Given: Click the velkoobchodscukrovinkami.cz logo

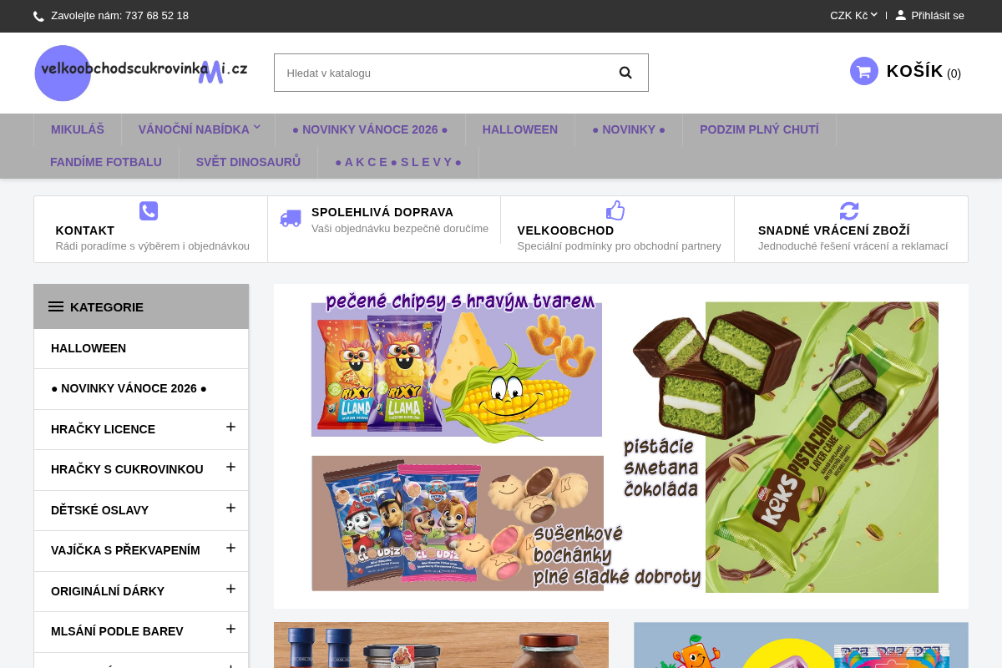Looking at the screenshot, I should (x=141, y=73).
